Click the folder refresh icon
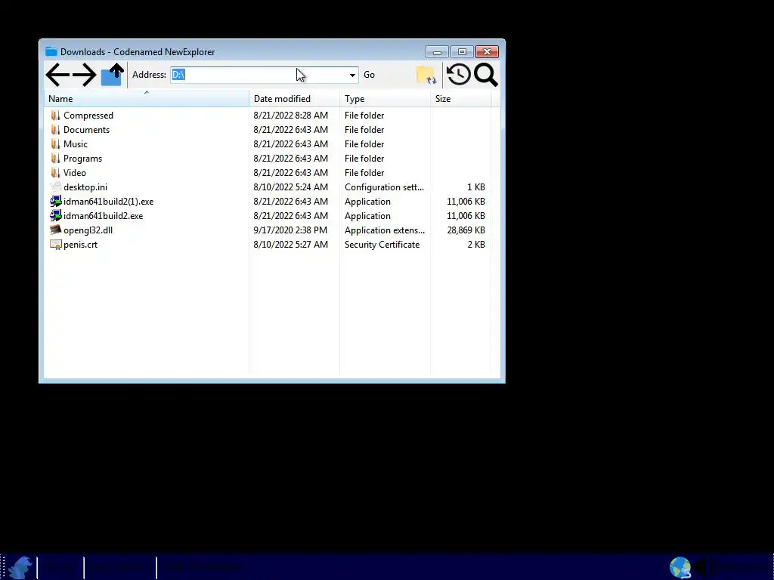Image resolution: width=774 pixels, height=580 pixels. tap(426, 75)
